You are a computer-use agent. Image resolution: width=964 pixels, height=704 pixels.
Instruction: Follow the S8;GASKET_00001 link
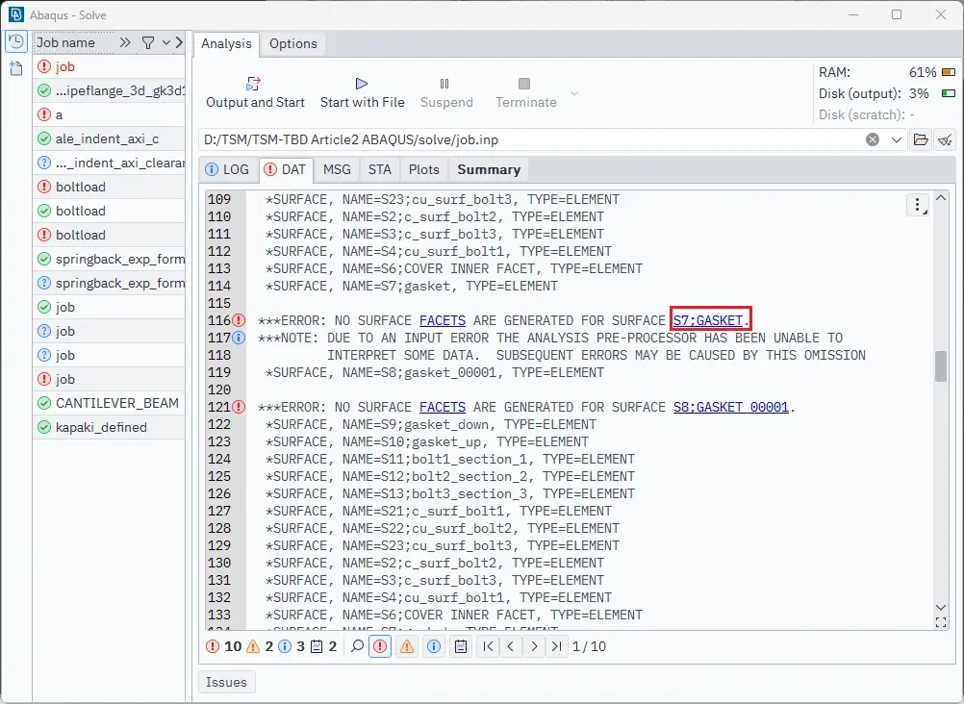730,407
